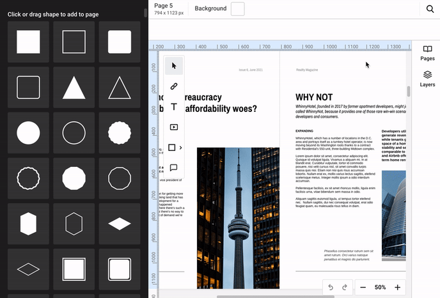Select the CN Tower photo on the page

238,218
